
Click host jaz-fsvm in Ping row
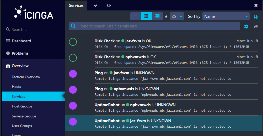coord(121,73)
